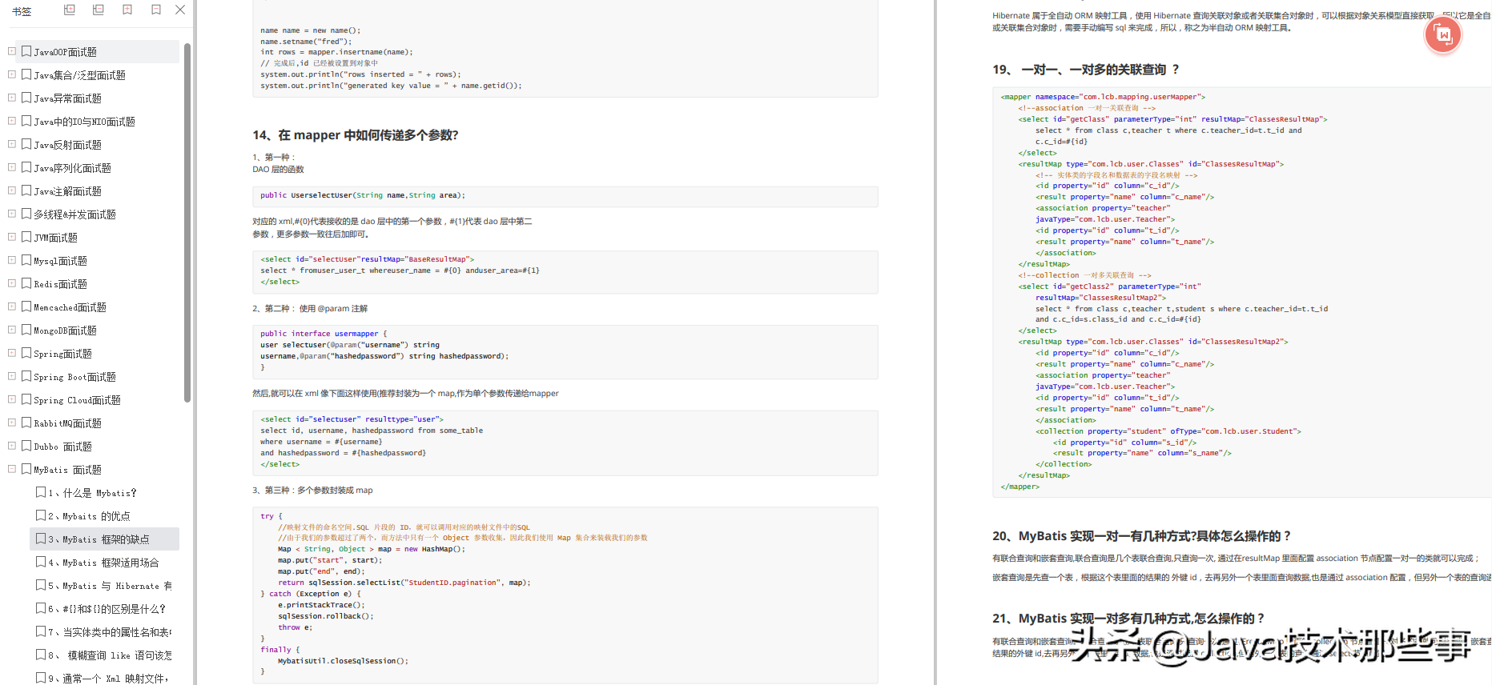
Task: Open the Redis面试题 bookmark label
Action: [x=60, y=284]
